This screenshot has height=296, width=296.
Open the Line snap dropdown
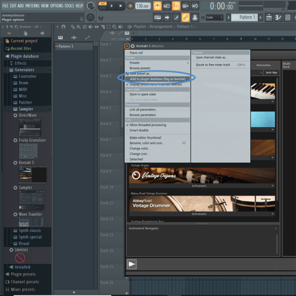coord(215,17)
